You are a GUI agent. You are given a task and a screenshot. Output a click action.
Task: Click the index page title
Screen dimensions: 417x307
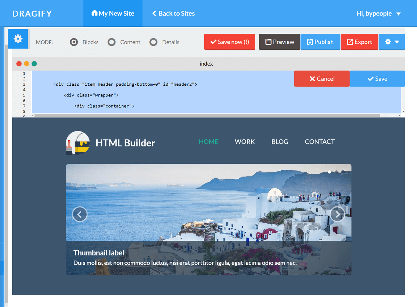click(x=206, y=64)
